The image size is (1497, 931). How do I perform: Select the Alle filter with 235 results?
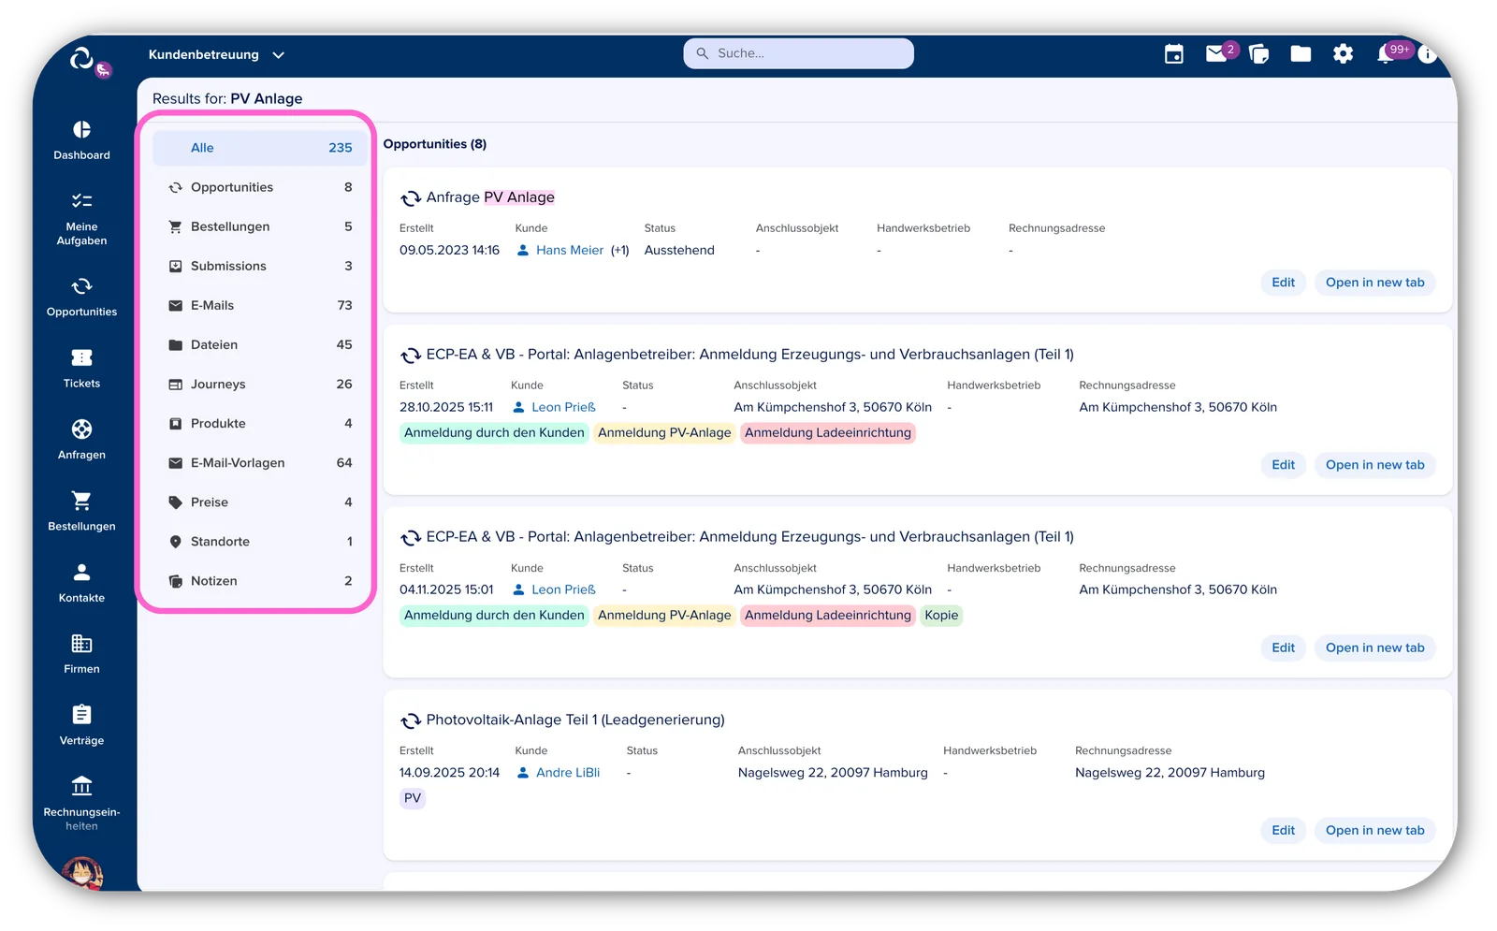pos(260,148)
